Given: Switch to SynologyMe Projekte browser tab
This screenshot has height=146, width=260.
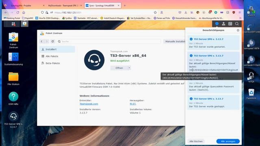Looking at the screenshot, I should 24,5.
